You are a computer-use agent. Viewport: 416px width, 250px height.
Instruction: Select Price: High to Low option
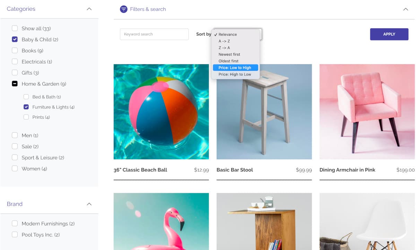[x=235, y=74]
